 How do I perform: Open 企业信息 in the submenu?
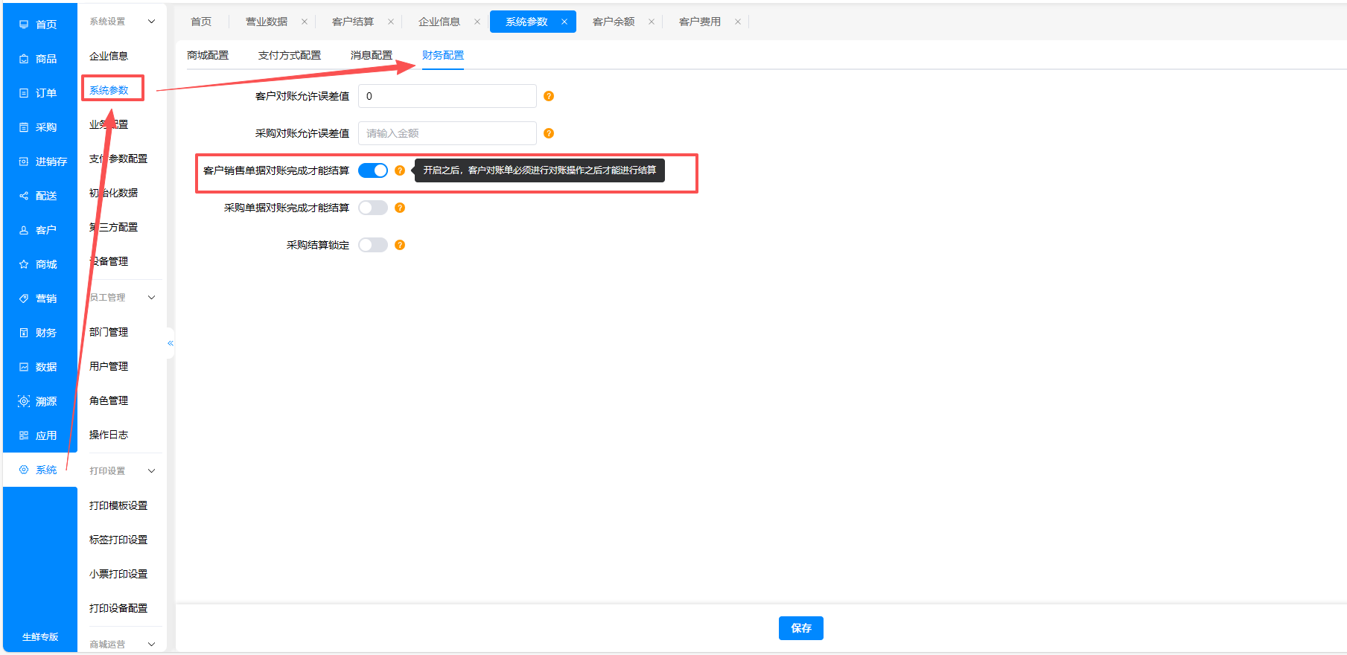[109, 56]
